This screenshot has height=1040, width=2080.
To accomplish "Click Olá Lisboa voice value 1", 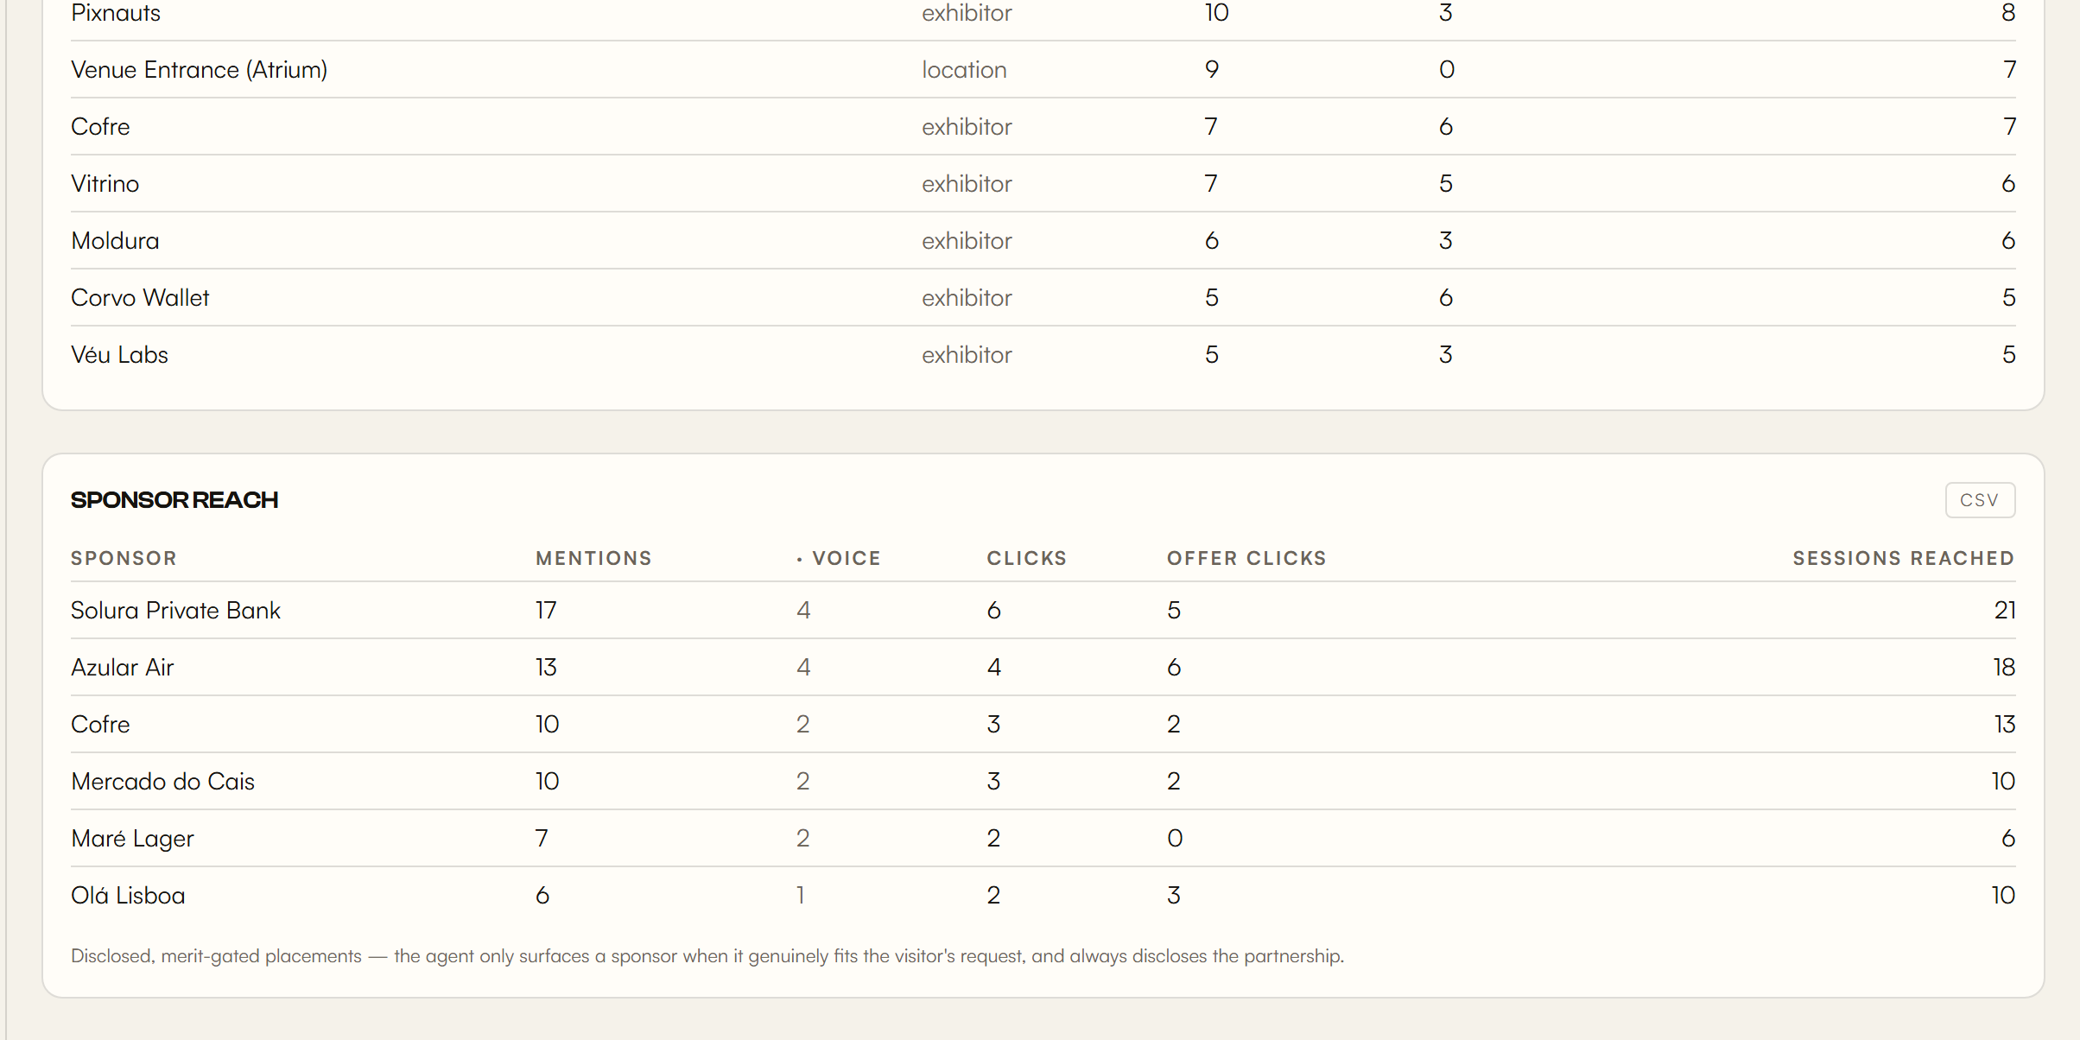I will pos(801,896).
